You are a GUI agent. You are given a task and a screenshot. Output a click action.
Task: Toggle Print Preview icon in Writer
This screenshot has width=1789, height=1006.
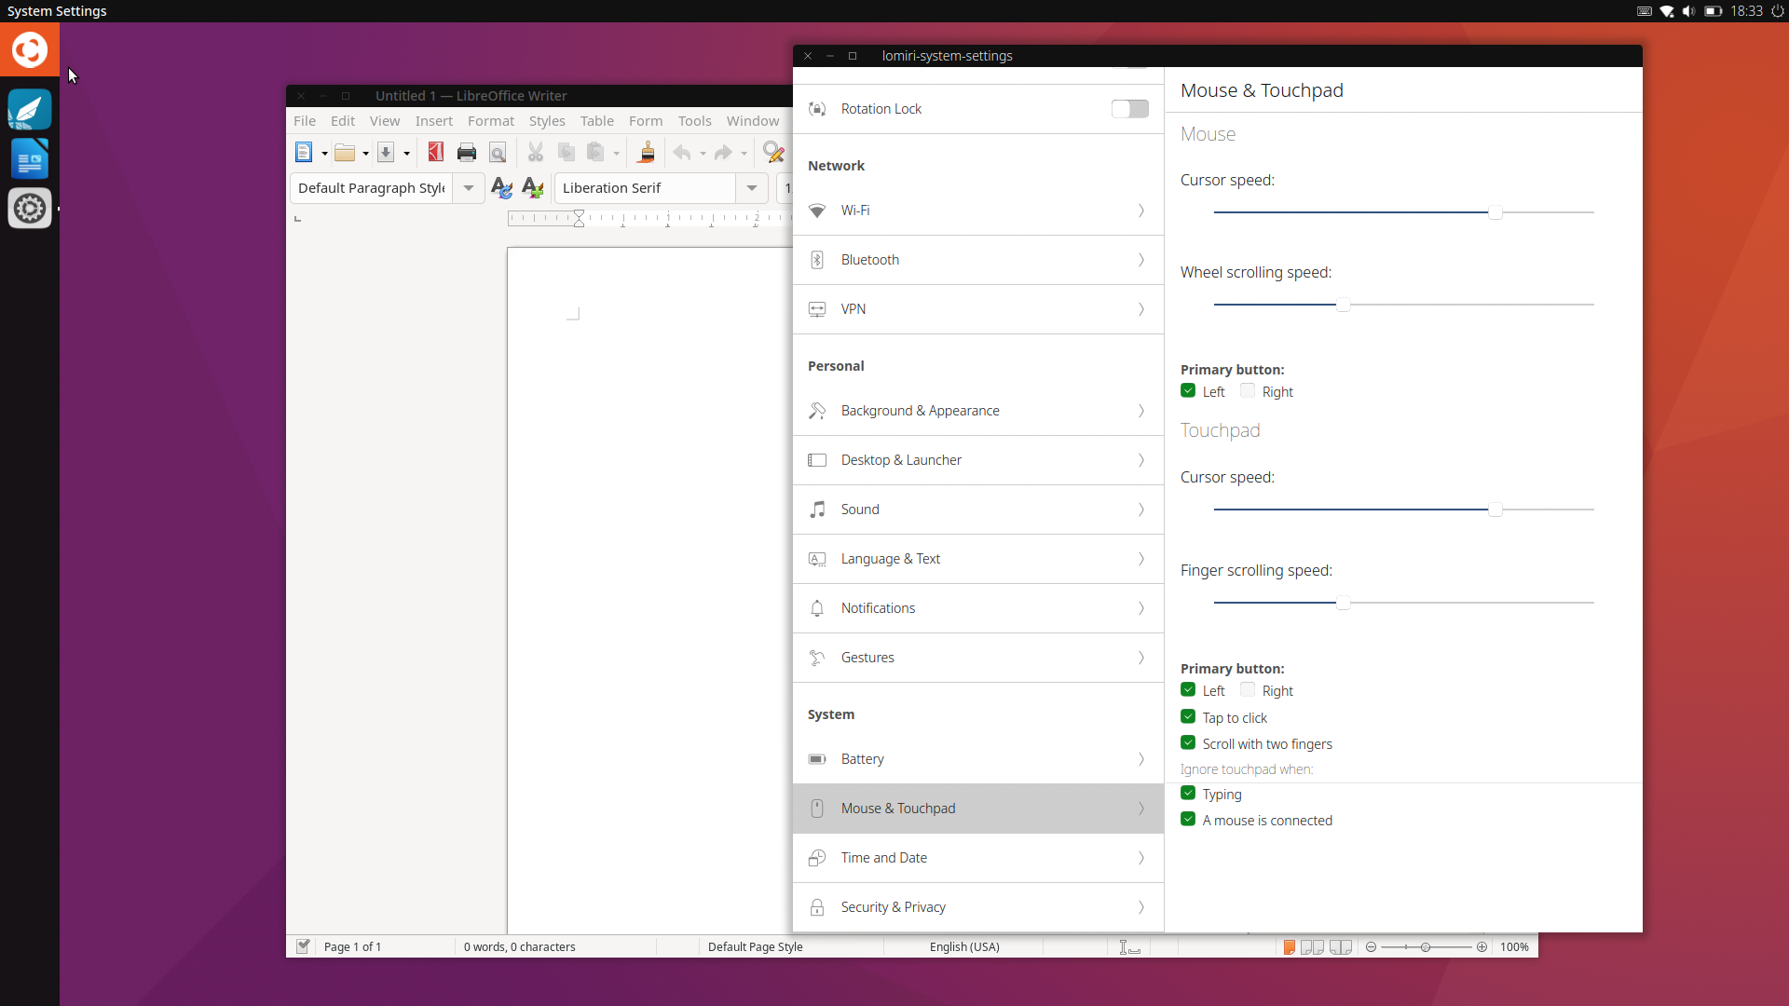click(x=498, y=153)
